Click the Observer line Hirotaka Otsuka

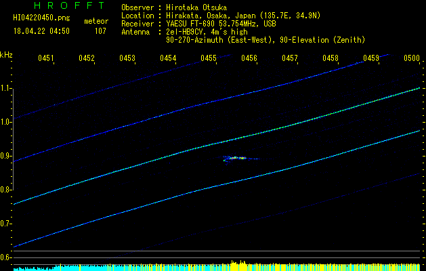[x=174, y=7]
